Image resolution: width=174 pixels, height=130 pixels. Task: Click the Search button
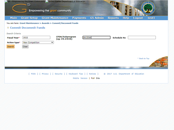pos(11,47)
